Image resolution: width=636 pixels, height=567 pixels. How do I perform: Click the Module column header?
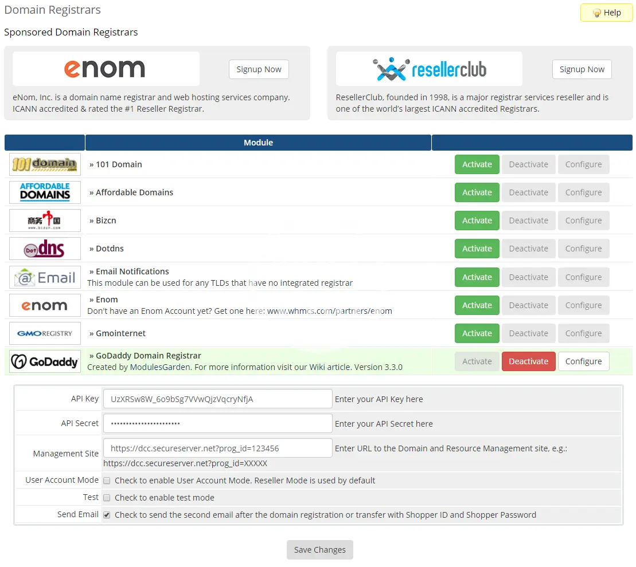(x=258, y=143)
